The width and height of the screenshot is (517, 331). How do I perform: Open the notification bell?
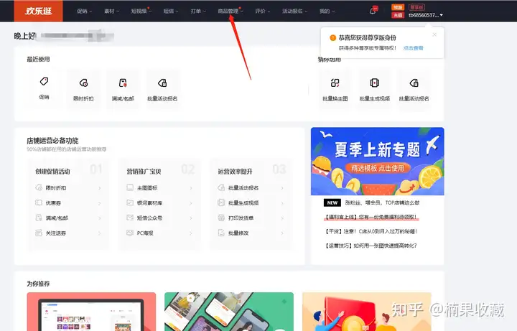coord(373,11)
